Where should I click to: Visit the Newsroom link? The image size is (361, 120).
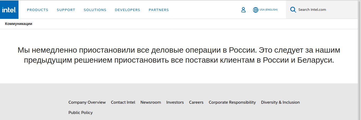click(151, 102)
